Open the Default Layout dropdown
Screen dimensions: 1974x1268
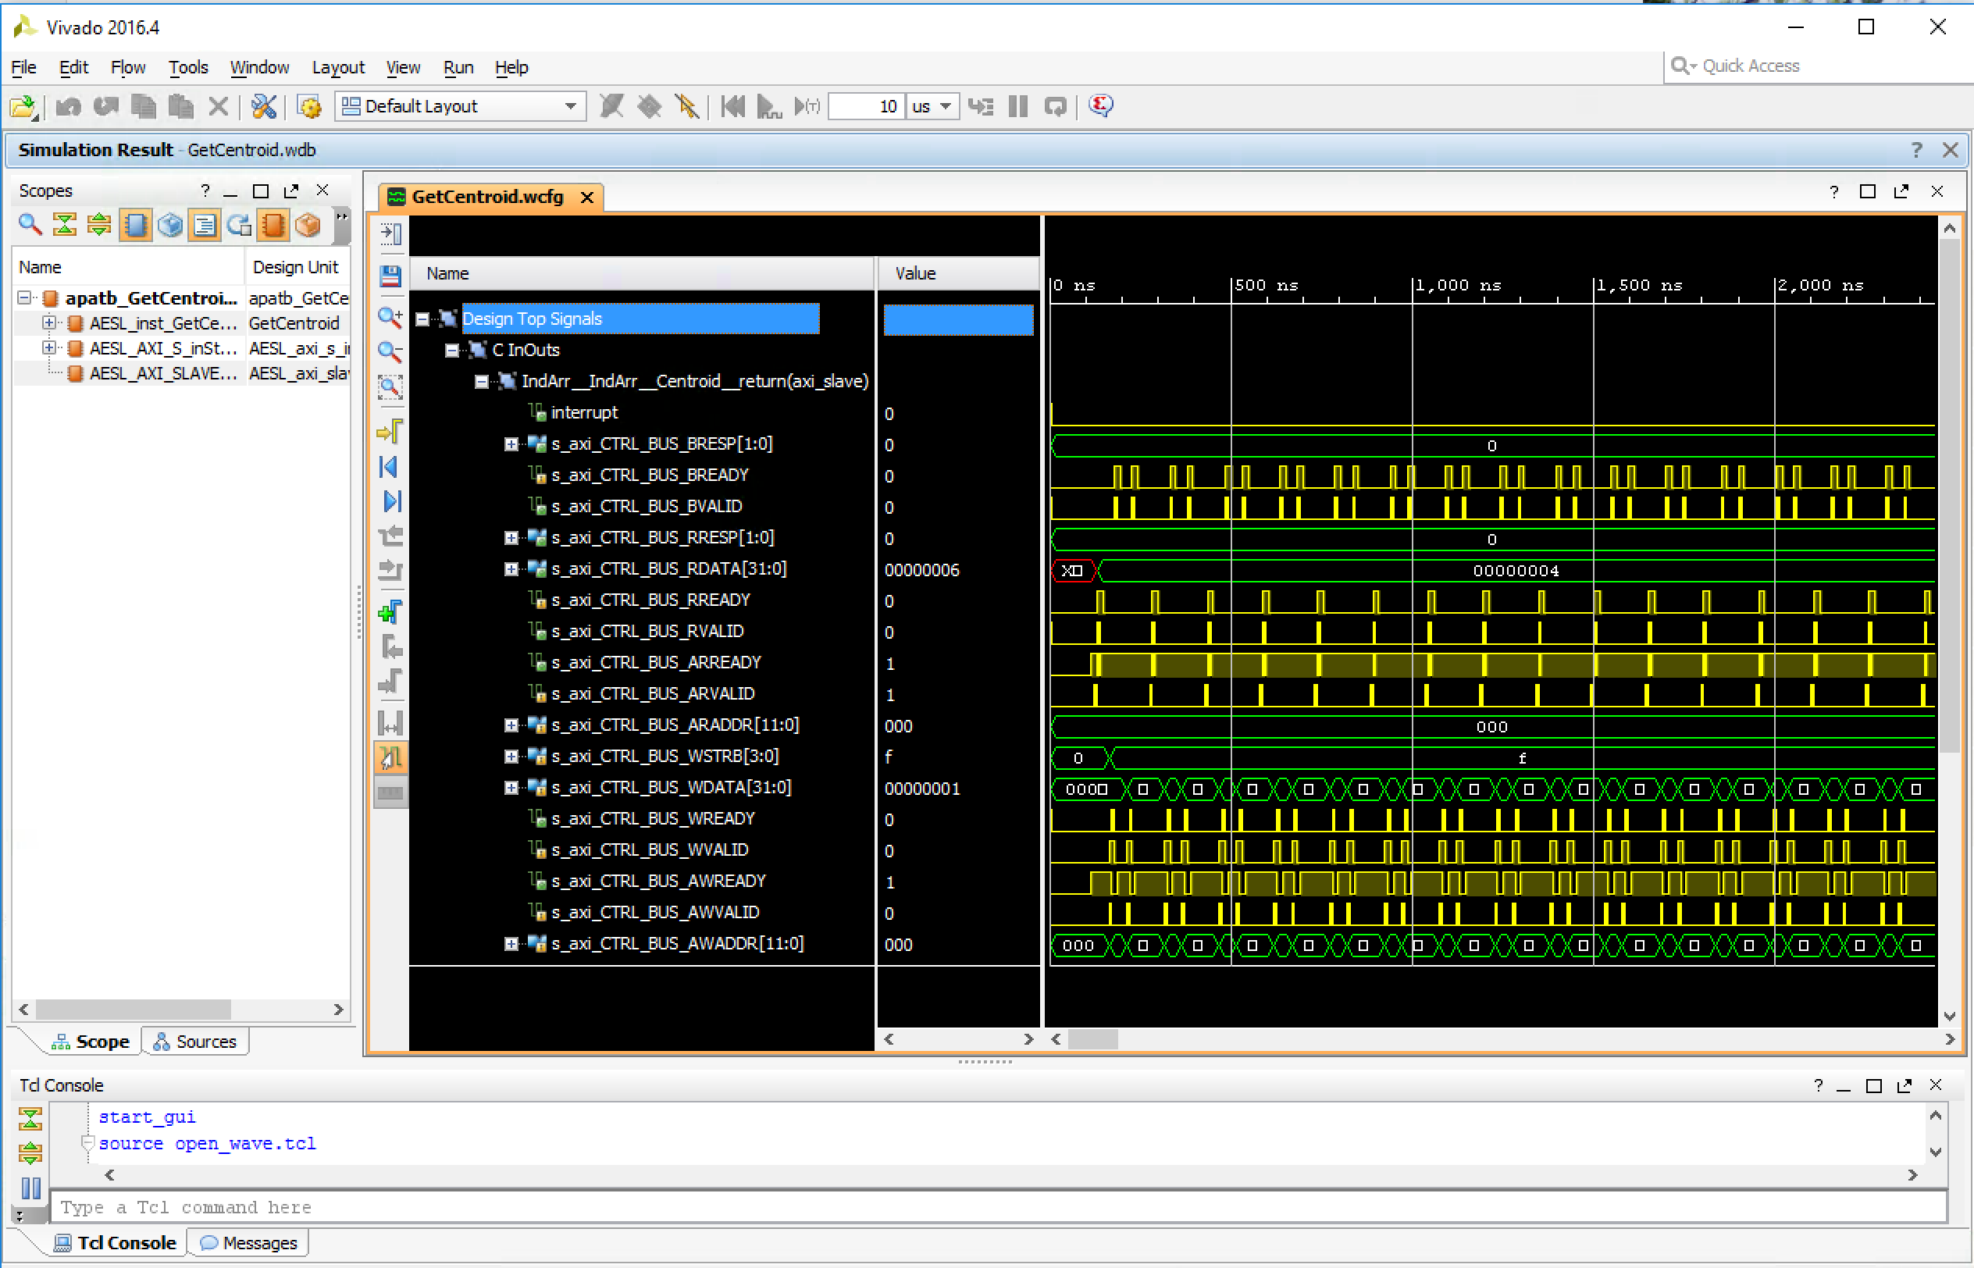pyautogui.click(x=460, y=106)
